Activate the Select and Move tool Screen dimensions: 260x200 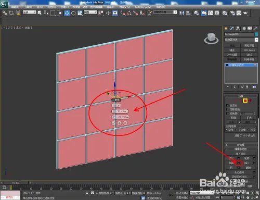[x=67, y=13]
